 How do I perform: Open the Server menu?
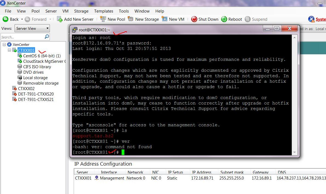[x=51, y=11]
